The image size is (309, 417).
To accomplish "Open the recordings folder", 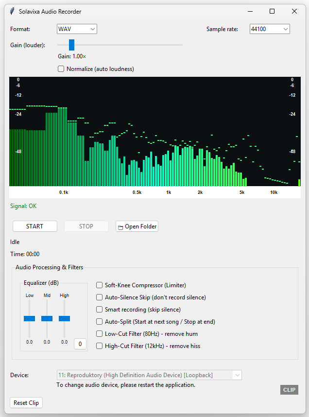I will coord(137,226).
